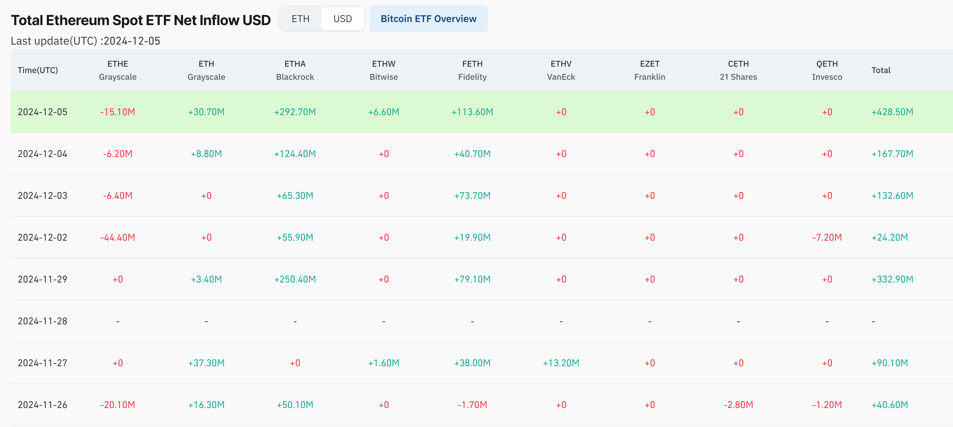Open the Bitcoin ETF Overview link
Viewport: 953px width, 427px height.
point(428,19)
